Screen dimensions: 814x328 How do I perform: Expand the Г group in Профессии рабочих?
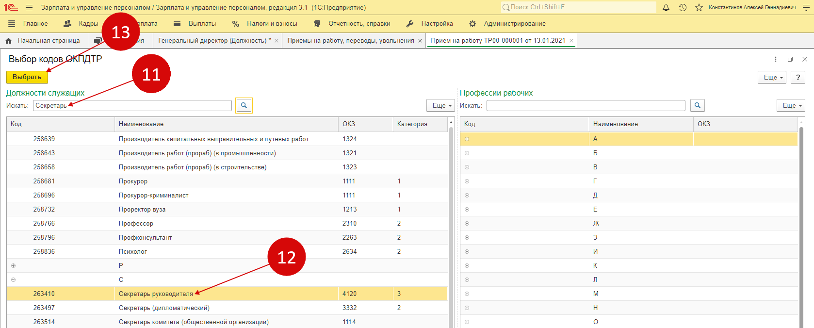point(467,181)
